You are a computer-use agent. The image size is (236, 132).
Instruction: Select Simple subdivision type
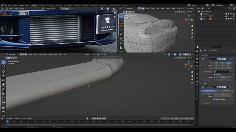click(225, 91)
